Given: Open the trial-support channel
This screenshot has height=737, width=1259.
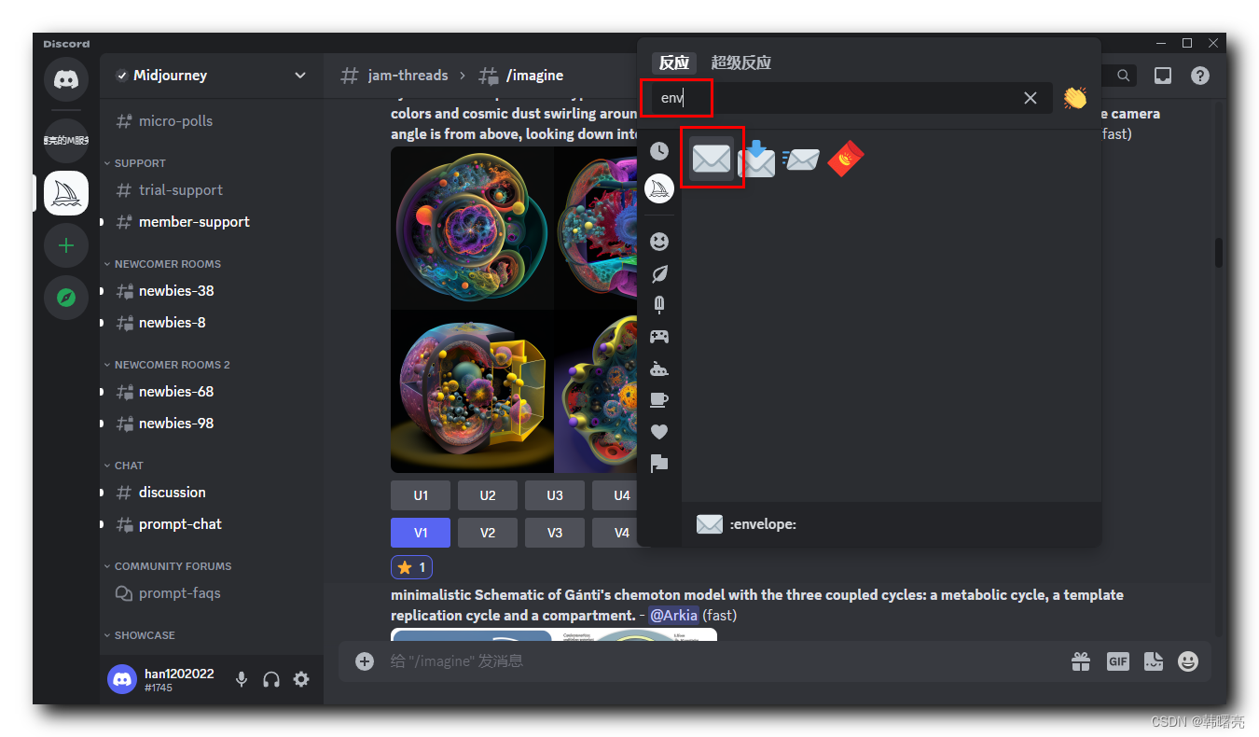Looking at the screenshot, I should click(x=212, y=190).
